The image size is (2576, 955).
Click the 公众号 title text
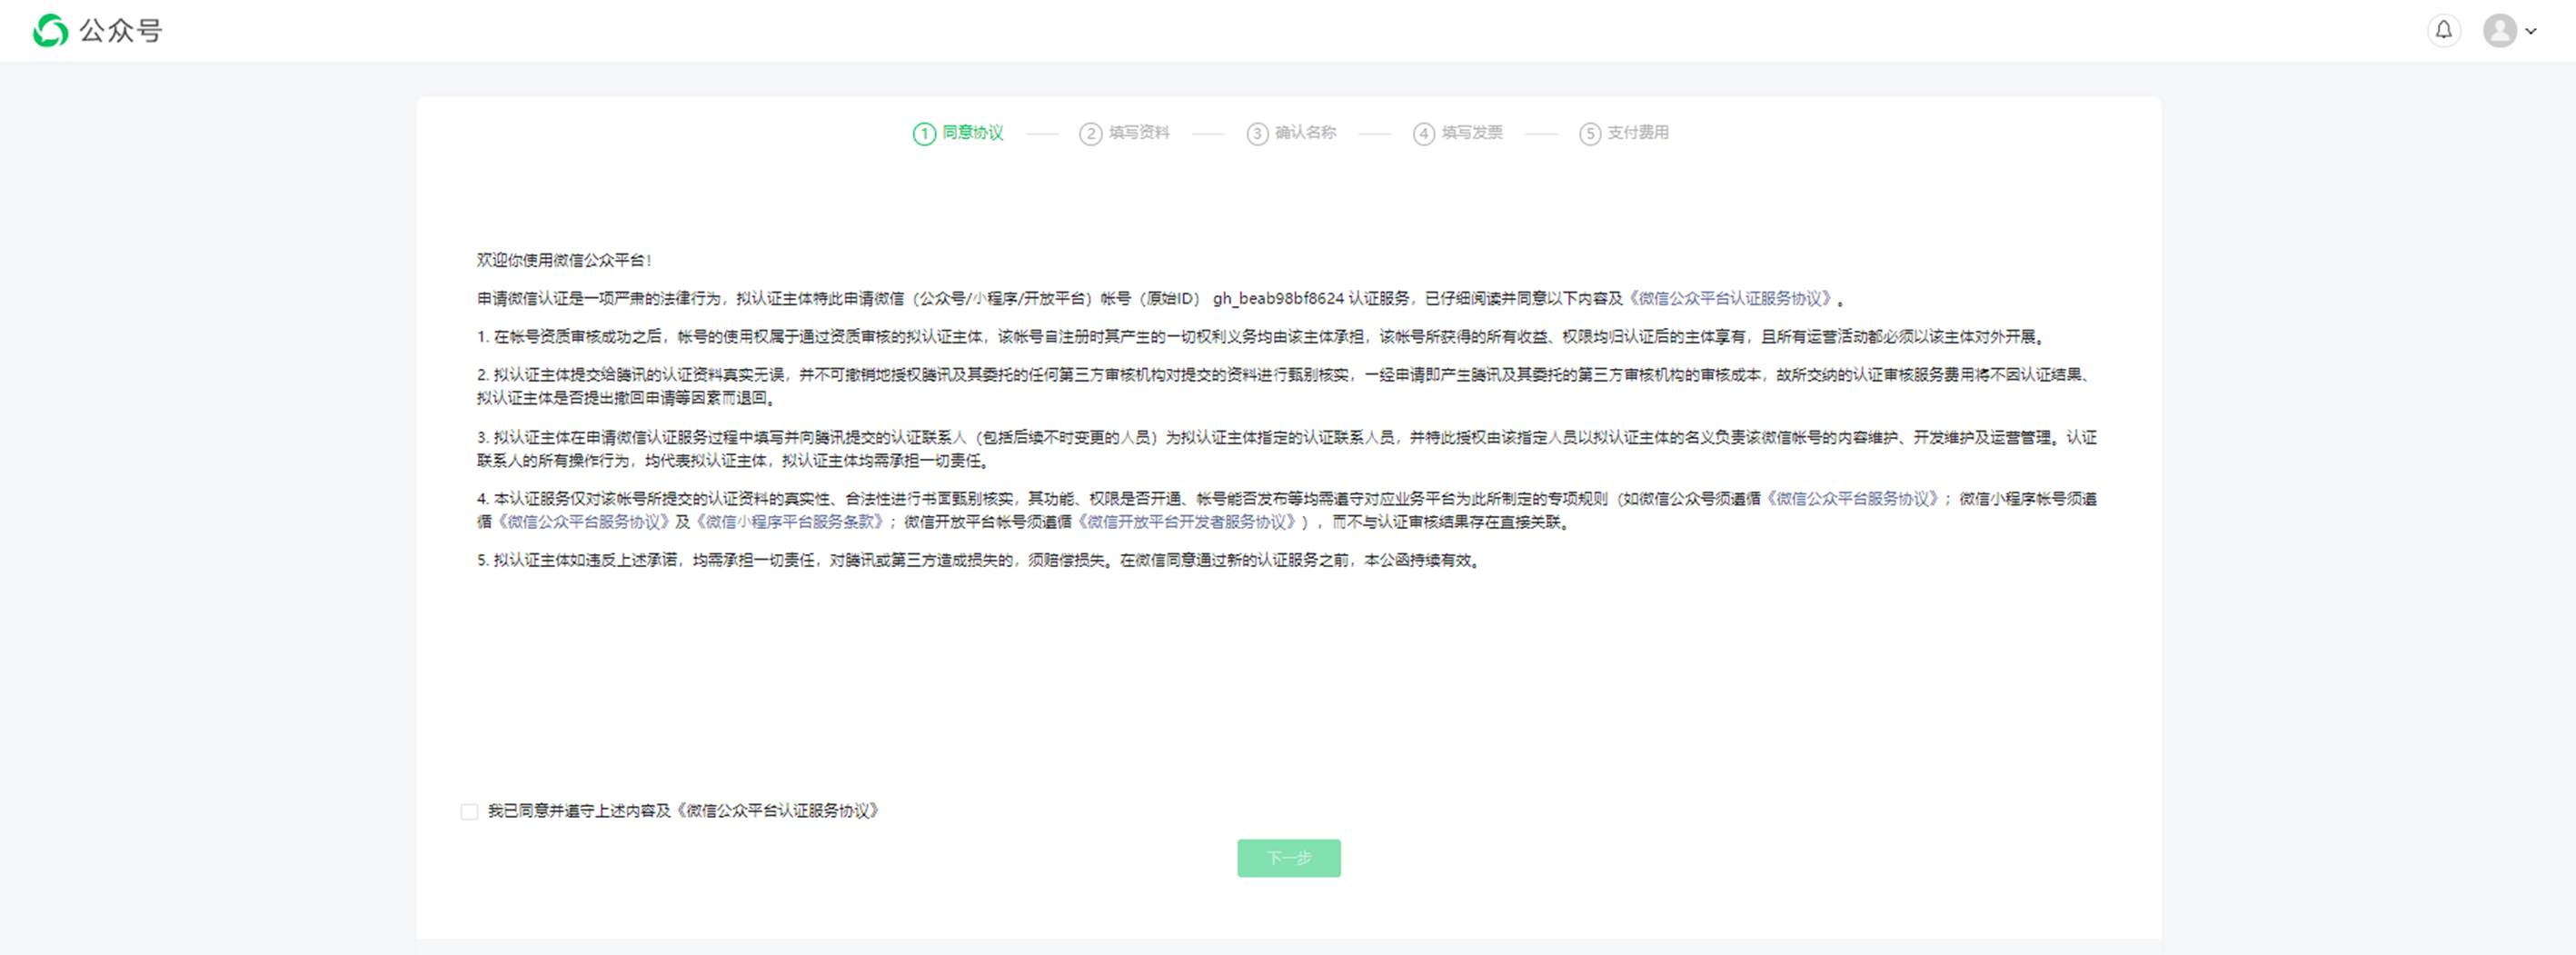coord(120,31)
